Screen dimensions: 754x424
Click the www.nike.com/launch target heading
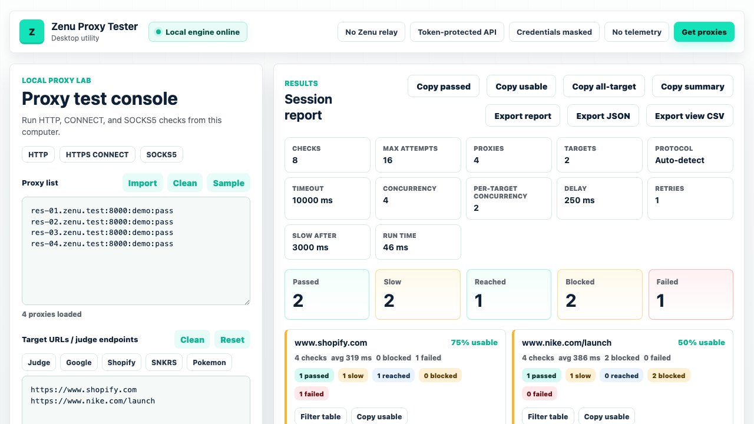pos(567,343)
